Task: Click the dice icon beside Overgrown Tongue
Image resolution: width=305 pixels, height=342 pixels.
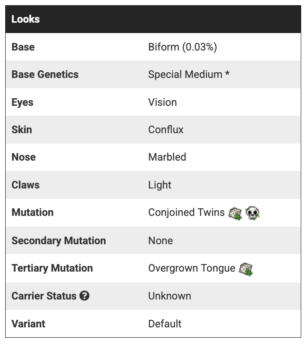Action: 246,269
